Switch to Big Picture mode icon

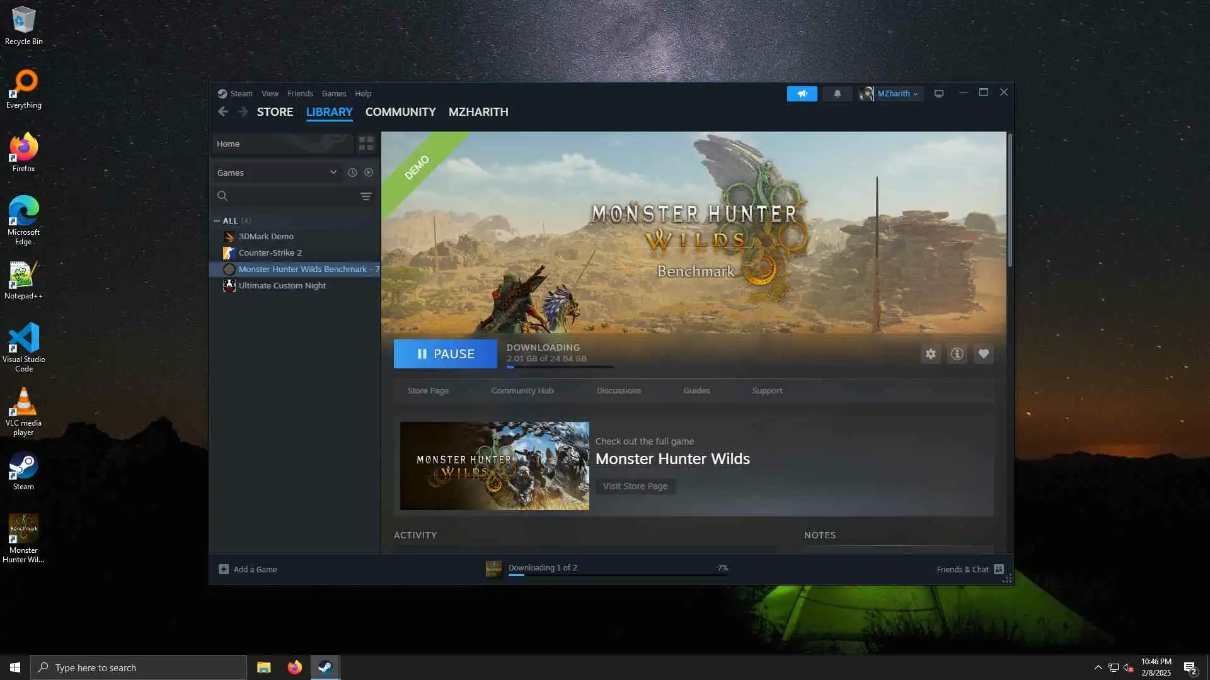(938, 94)
